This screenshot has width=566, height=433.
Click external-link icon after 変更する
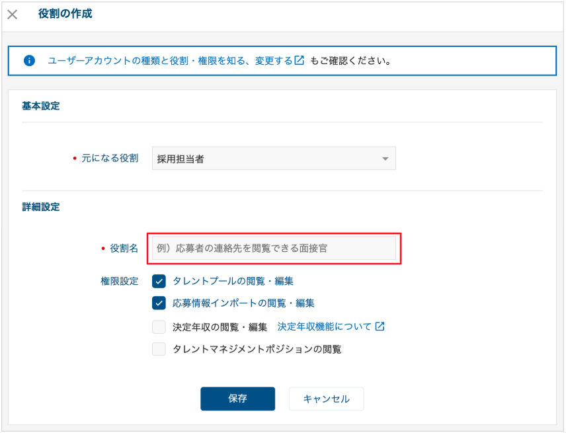pyautogui.click(x=300, y=60)
